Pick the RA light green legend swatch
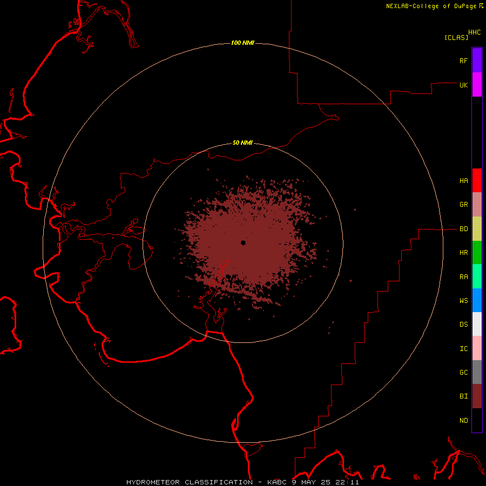 (477, 276)
